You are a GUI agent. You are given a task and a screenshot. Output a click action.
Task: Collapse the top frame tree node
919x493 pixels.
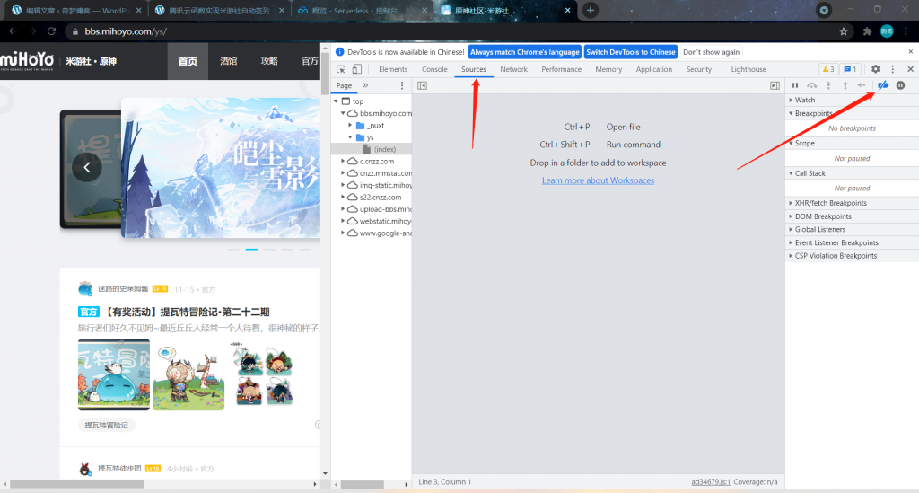pyautogui.click(x=337, y=101)
